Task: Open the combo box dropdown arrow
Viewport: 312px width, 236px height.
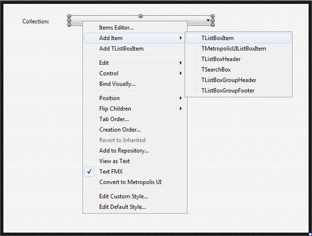Action: click(x=208, y=21)
